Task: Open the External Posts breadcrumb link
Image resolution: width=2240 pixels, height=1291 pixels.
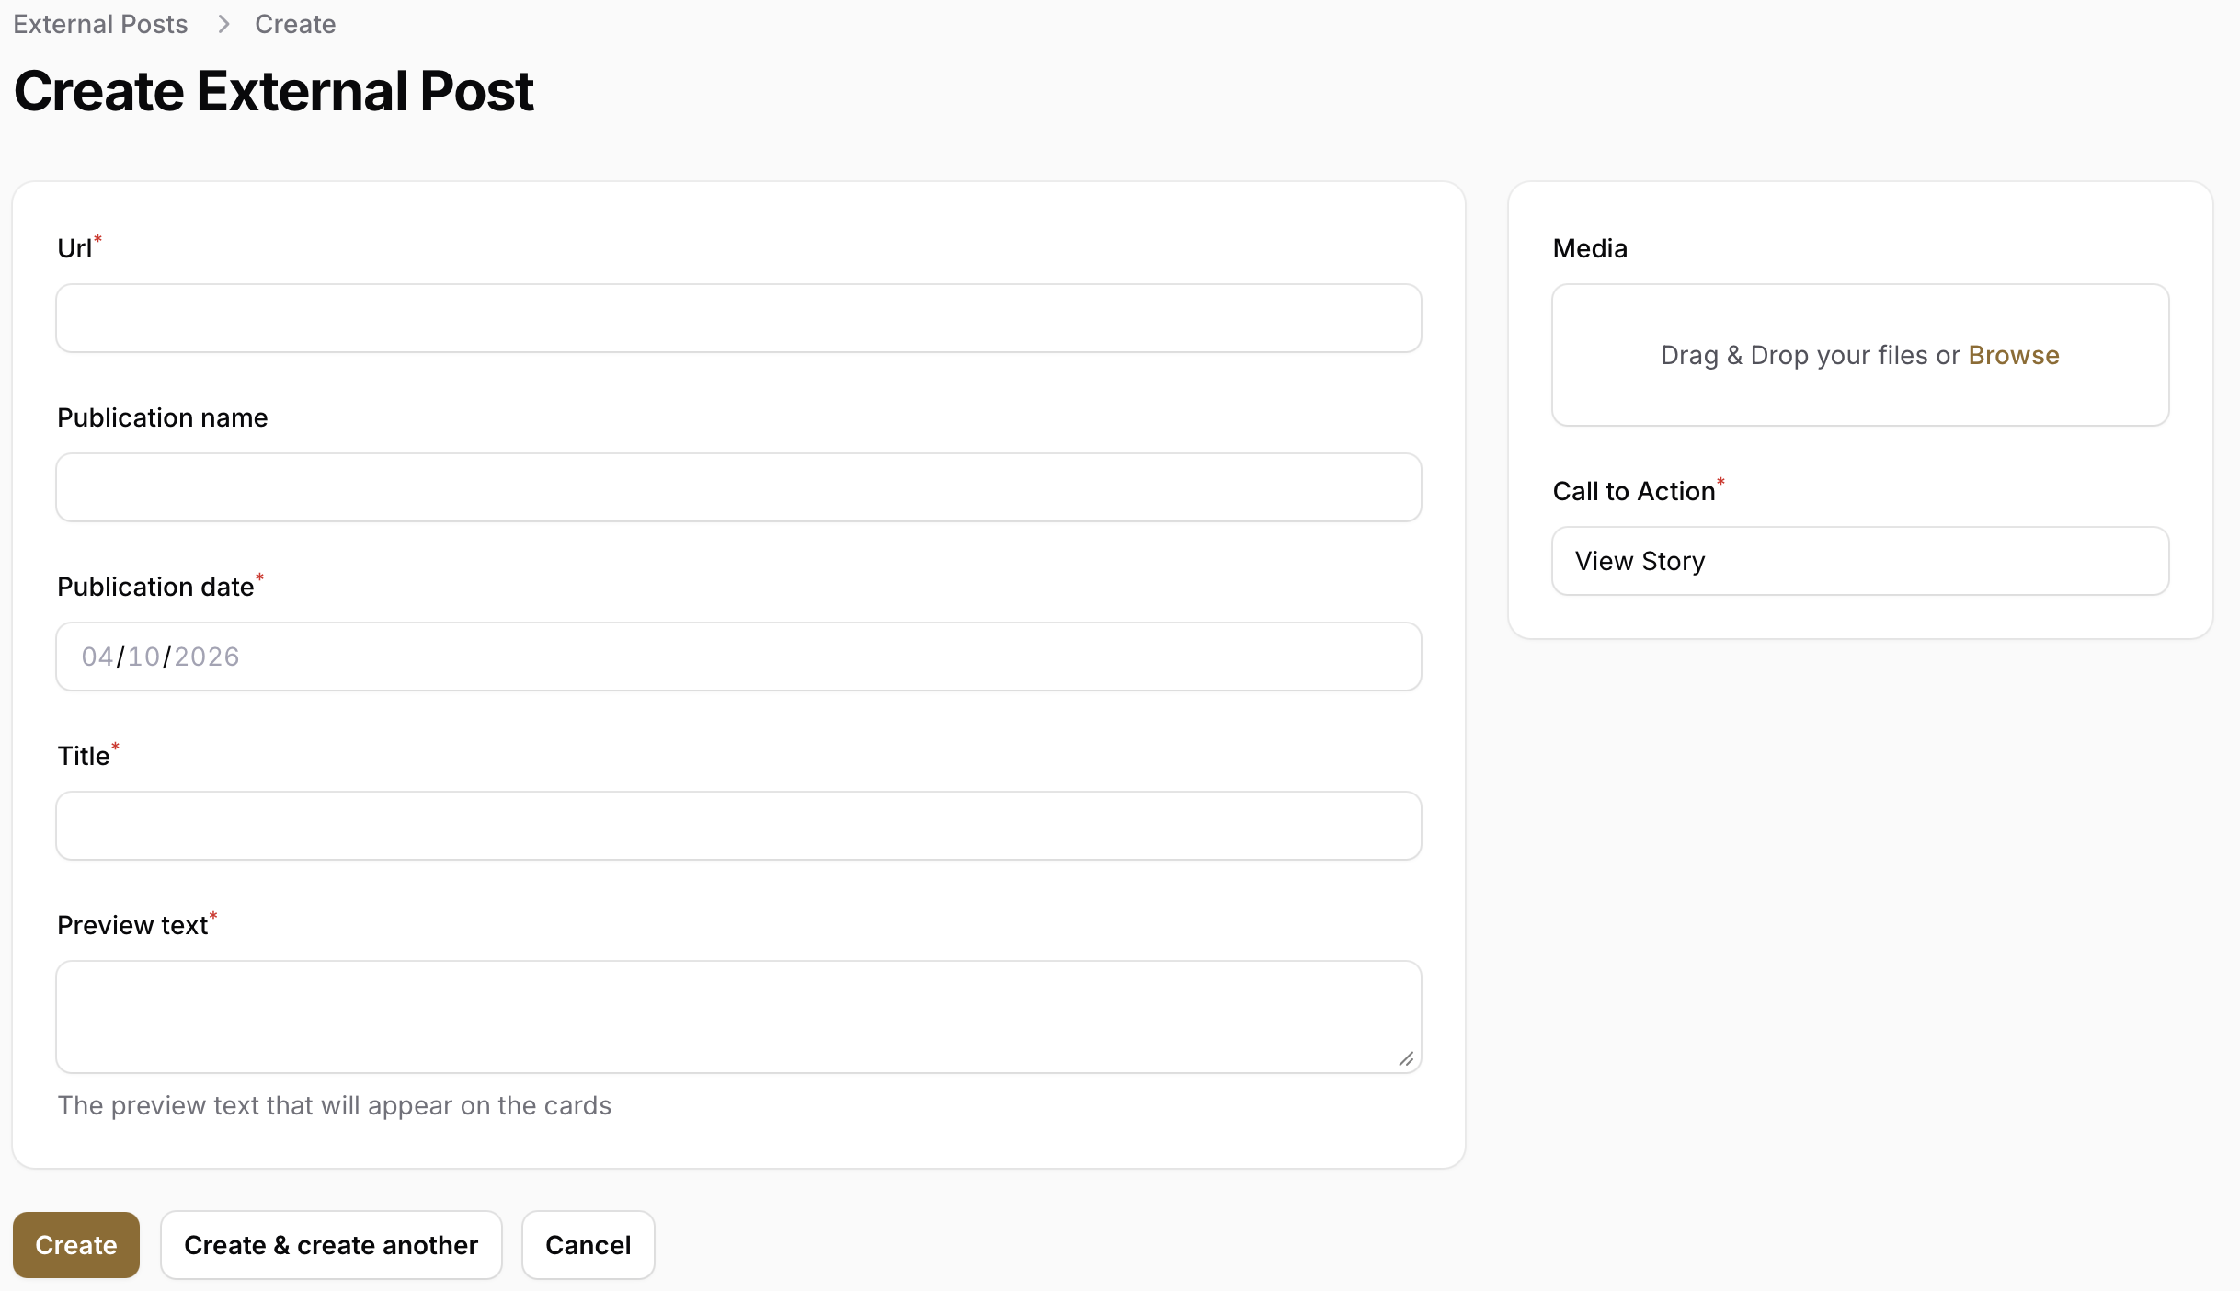Action: 100,24
